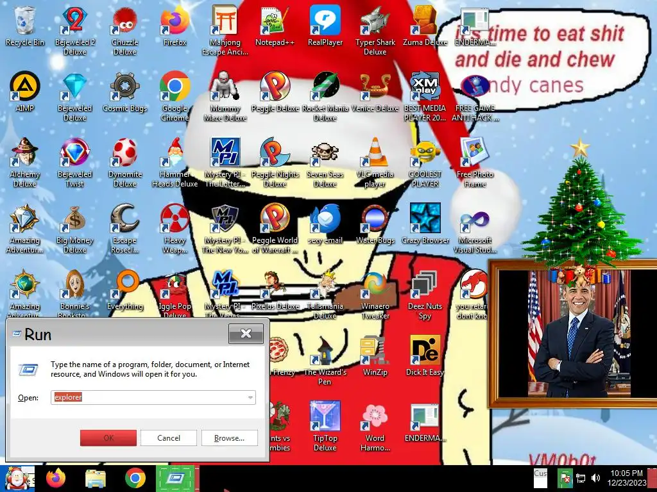Launch Cosmic Bugs desktop icon

pyautogui.click(x=125, y=92)
